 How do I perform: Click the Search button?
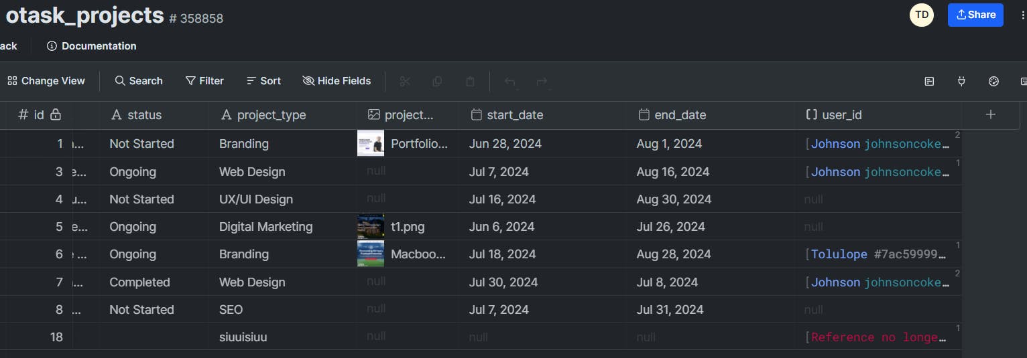[139, 81]
